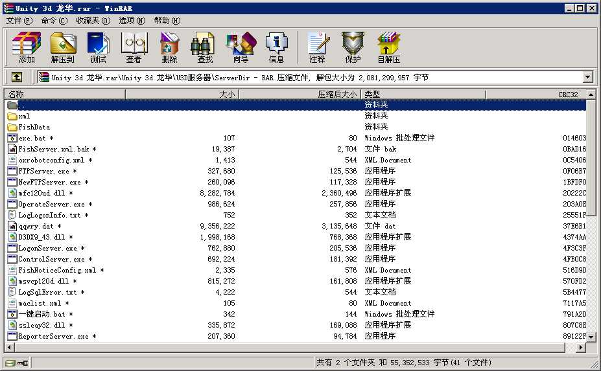Go up one folder level button
This screenshot has height=371, width=601.
[x=16, y=78]
